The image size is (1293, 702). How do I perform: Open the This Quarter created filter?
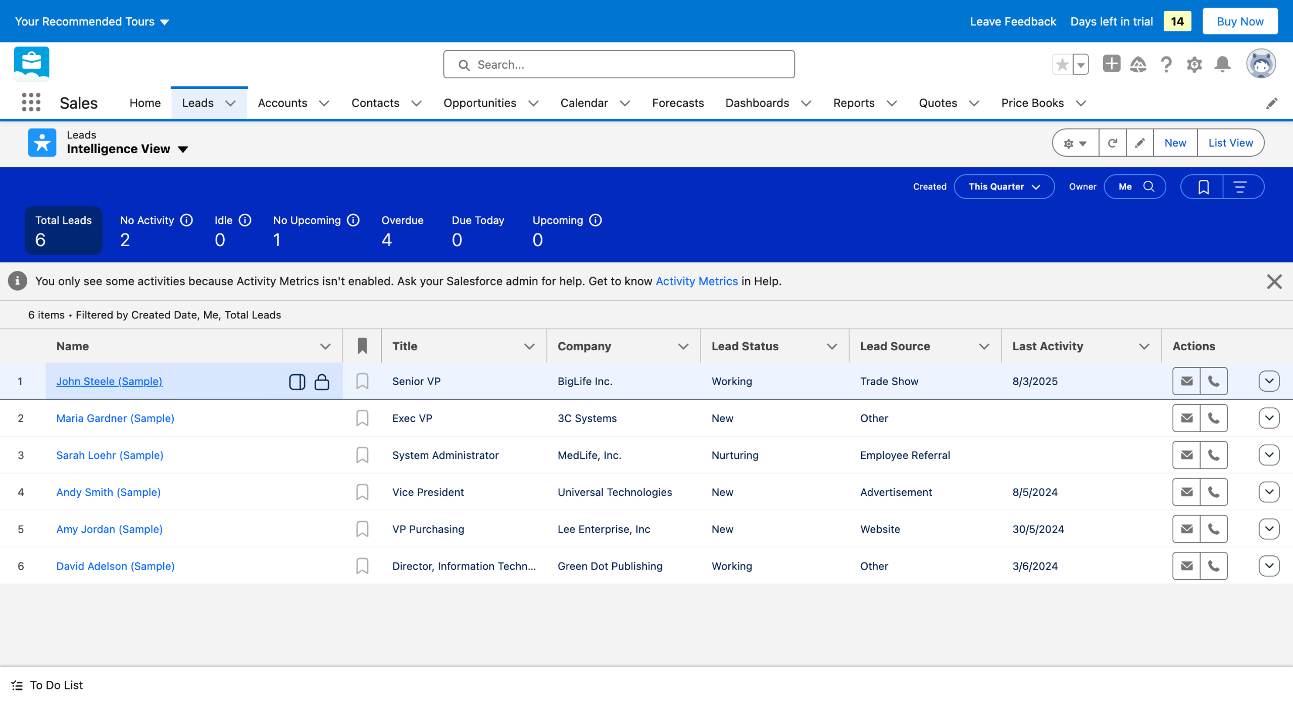[1004, 186]
